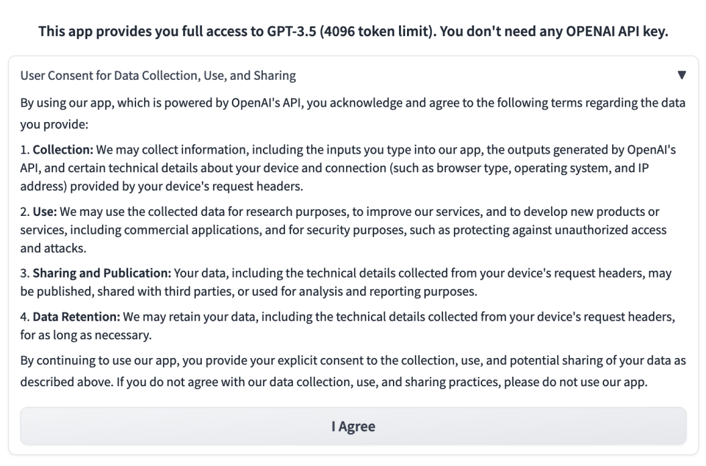Viewport: 706px width, 466px height.
Task: Click the bold Sharing and Publication: label
Action: [x=103, y=274]
